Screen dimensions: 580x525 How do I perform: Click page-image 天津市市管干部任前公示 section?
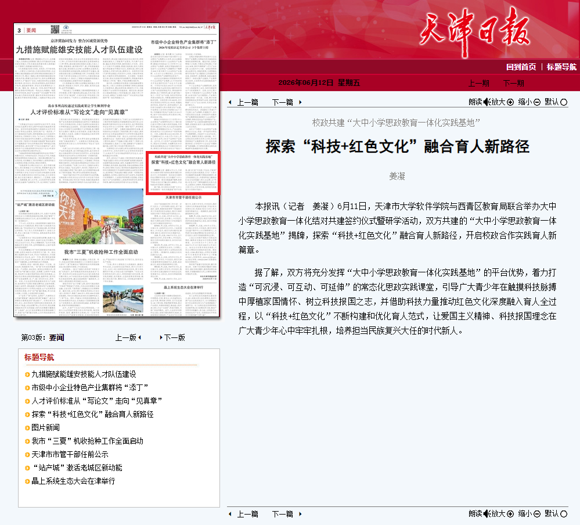tap(183, 237)
